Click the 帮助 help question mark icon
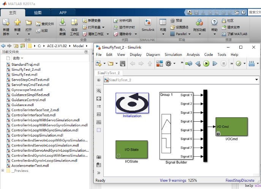Screen dimensions: 261x189 coord(214,22)
